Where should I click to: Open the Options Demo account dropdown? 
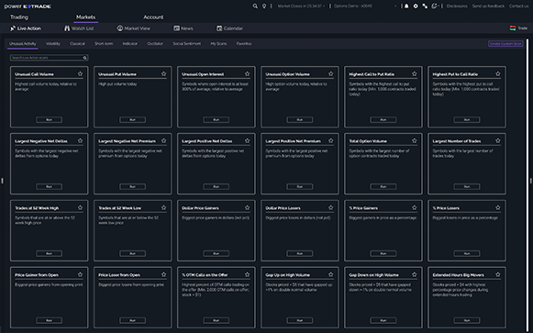(x=365, y=6)
